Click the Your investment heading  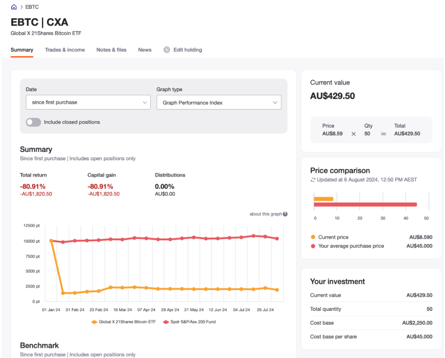[337, 281]
